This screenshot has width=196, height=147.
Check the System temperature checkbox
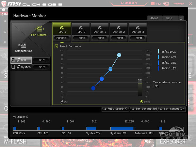click(13, 67)
